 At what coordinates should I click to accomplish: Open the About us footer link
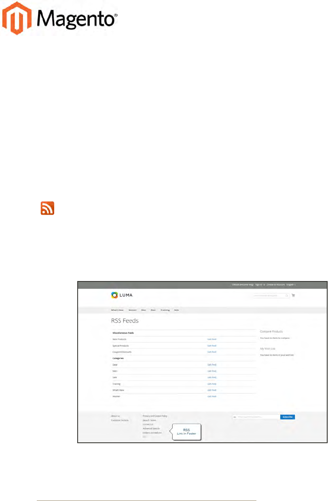coord(115,416)
